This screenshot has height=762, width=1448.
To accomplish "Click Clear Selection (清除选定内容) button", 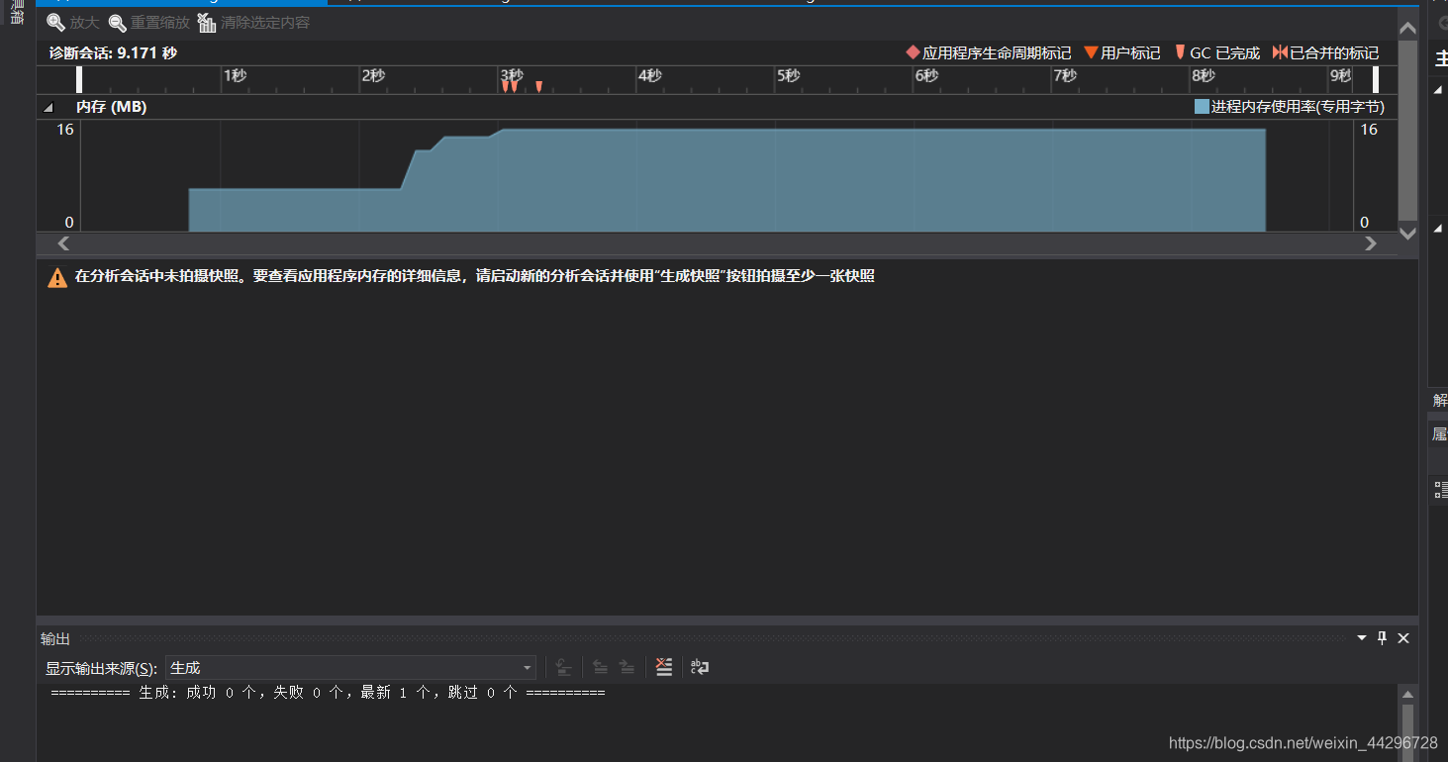I will 253,23.
